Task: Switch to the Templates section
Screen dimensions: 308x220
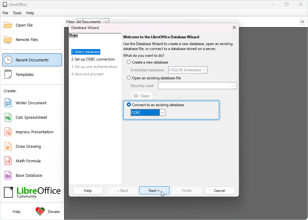Action: 25,74
